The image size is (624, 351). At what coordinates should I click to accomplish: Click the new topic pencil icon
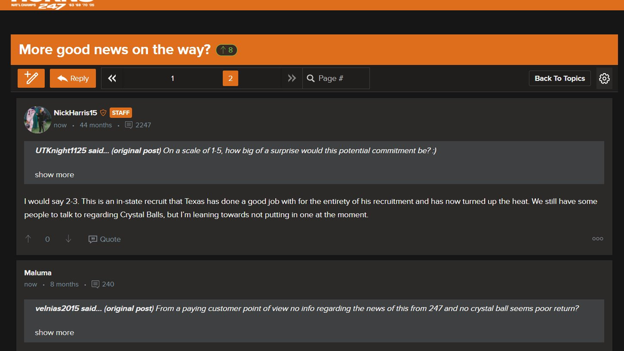coord(31,78)
